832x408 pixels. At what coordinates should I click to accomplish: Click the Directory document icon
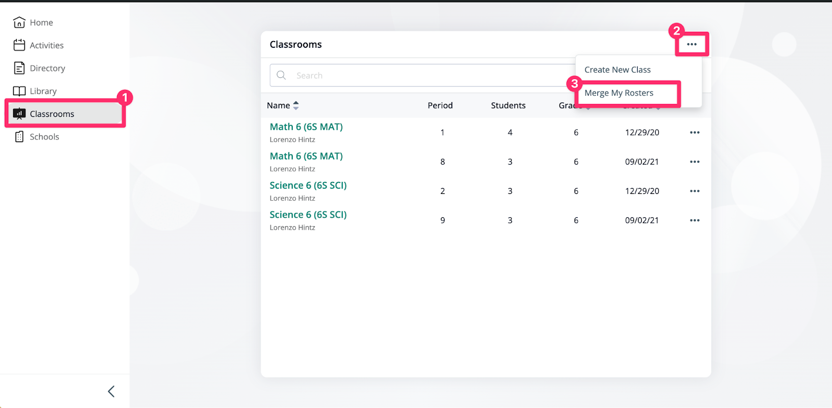19,68
